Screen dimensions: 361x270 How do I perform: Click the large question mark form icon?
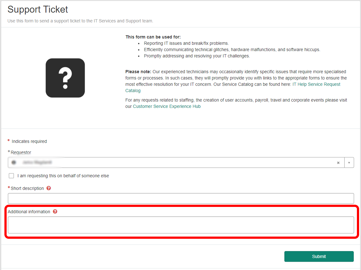click(x=65, y=78)
